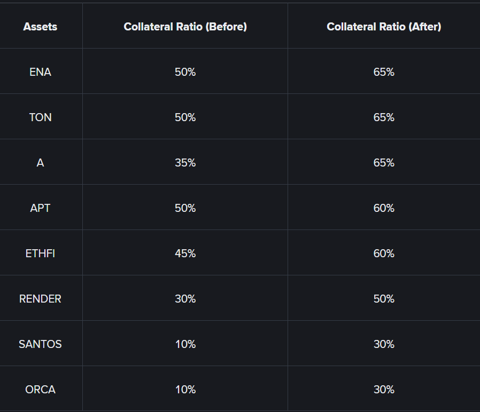Click ORCA's 30% after ratio

383,390
